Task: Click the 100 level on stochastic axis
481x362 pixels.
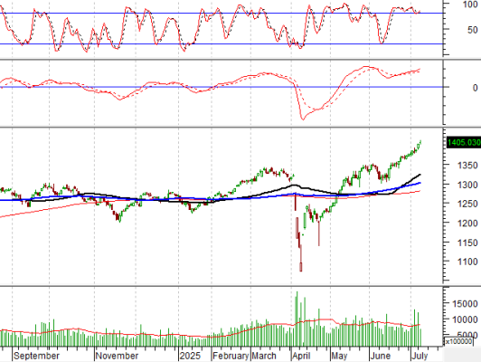Action: tap(470, 5)
